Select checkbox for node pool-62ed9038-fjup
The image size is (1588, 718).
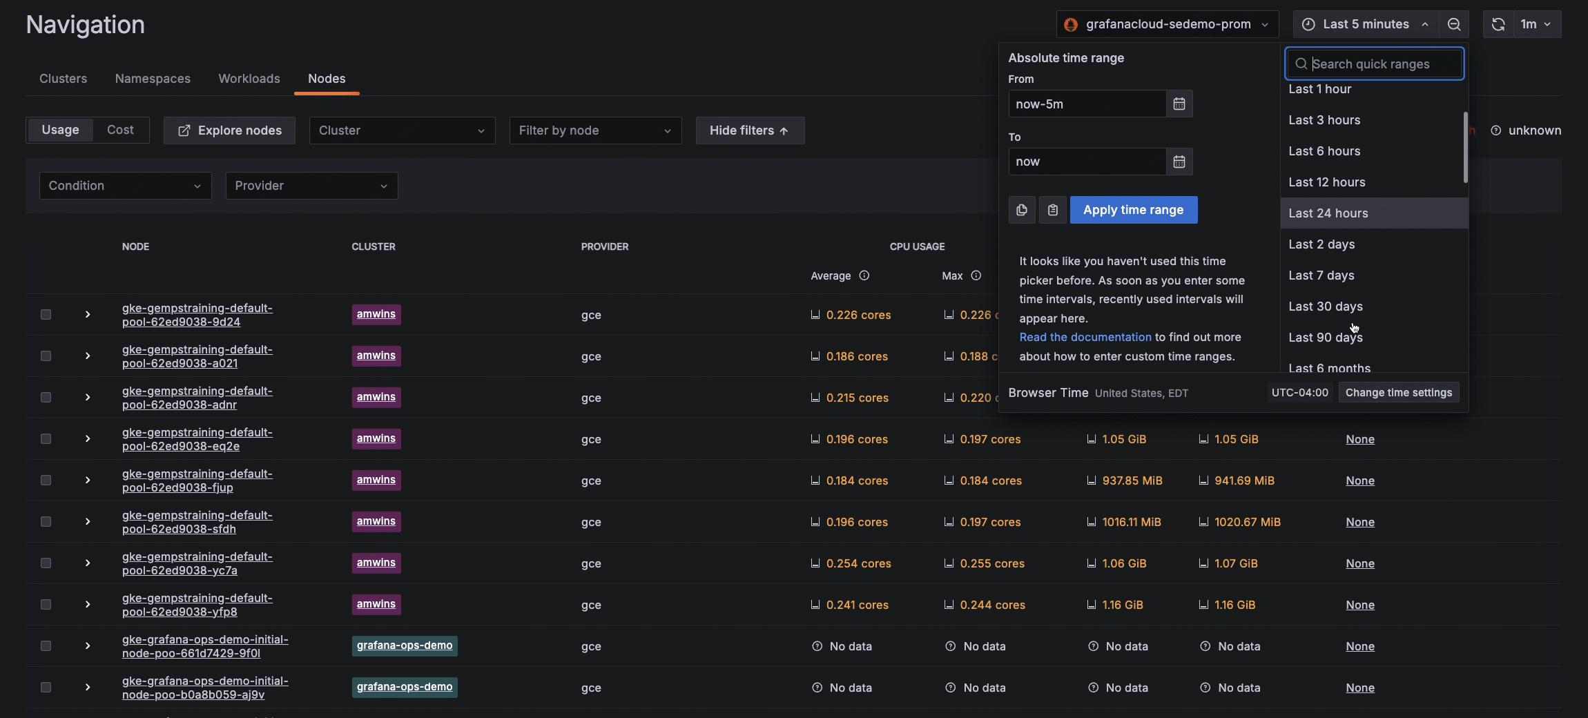[46, 481]
